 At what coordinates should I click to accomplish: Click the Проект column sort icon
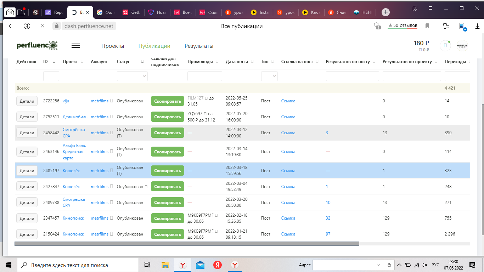pyautogui.click(x=82, y=61)
